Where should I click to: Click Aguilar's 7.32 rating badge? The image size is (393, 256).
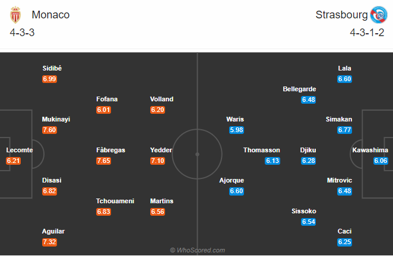coord(50,242)
